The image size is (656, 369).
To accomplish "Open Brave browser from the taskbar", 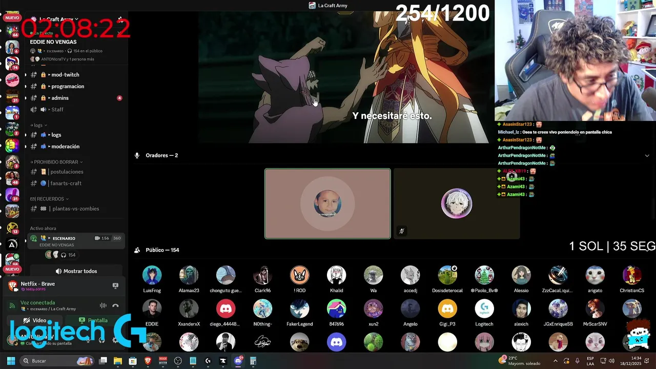I will [x=148, y=361].
